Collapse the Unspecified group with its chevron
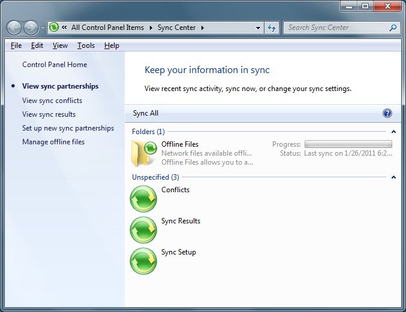406x312 pixels. 393,177
